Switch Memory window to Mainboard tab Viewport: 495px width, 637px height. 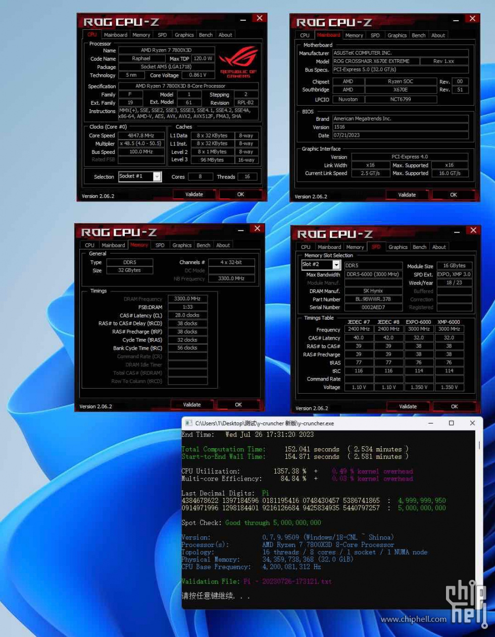pyautogui.click(x=113, y=245)
